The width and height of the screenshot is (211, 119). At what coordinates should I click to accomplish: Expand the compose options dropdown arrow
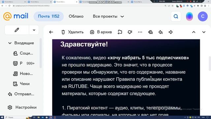click(34, 30)
